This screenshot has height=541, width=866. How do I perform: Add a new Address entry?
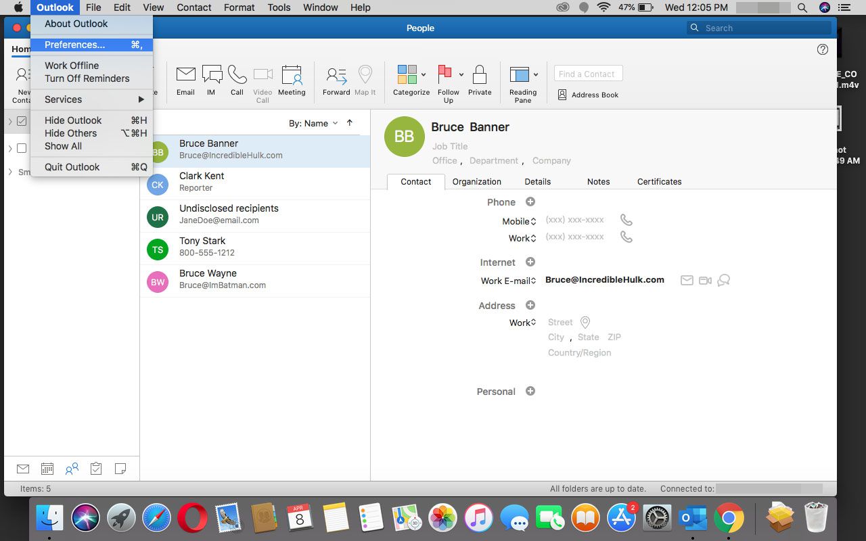tap(530, 305)
